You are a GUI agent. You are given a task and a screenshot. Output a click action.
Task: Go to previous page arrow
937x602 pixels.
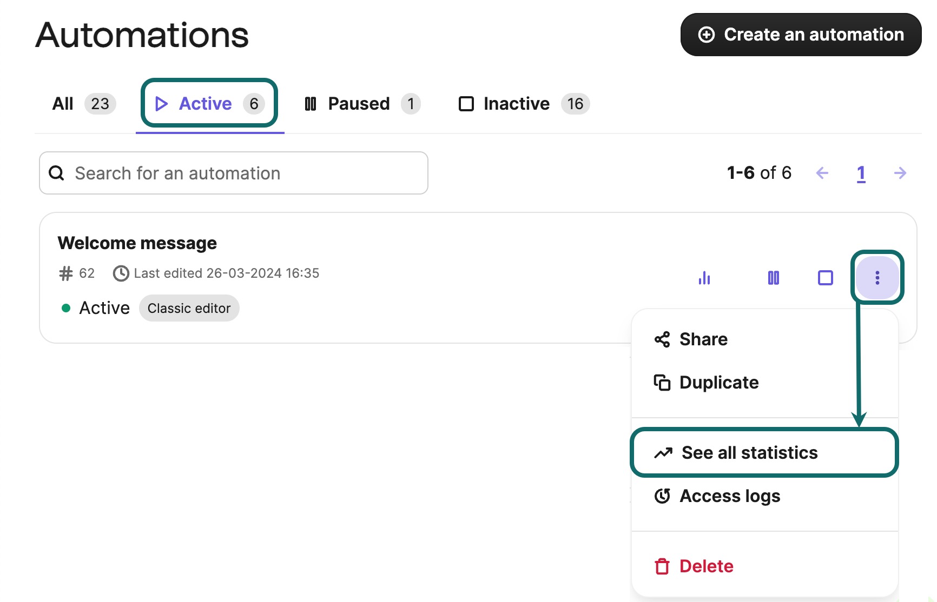point(822,173)
